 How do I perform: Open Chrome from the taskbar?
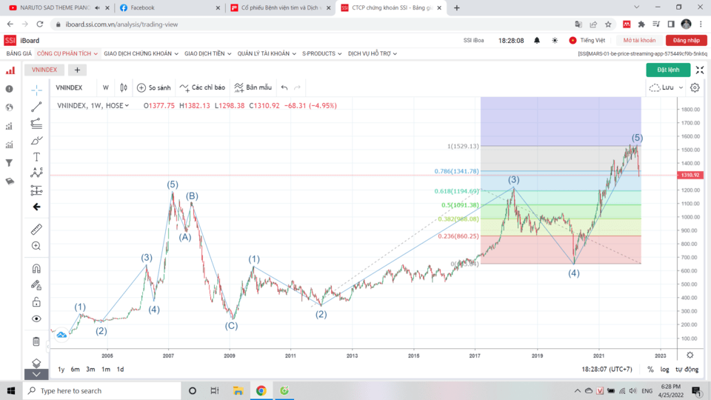pyautogui.click(x=261, y=390)
